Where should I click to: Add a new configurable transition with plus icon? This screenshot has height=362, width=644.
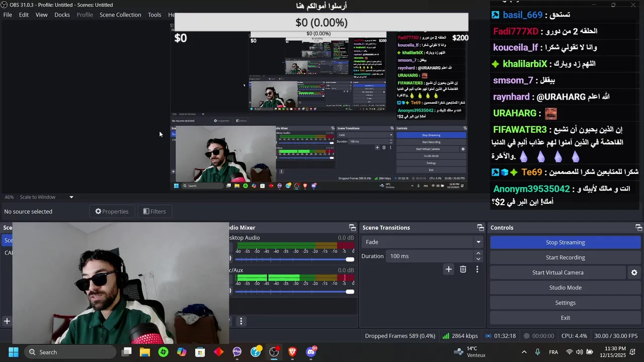pos(448,269)
